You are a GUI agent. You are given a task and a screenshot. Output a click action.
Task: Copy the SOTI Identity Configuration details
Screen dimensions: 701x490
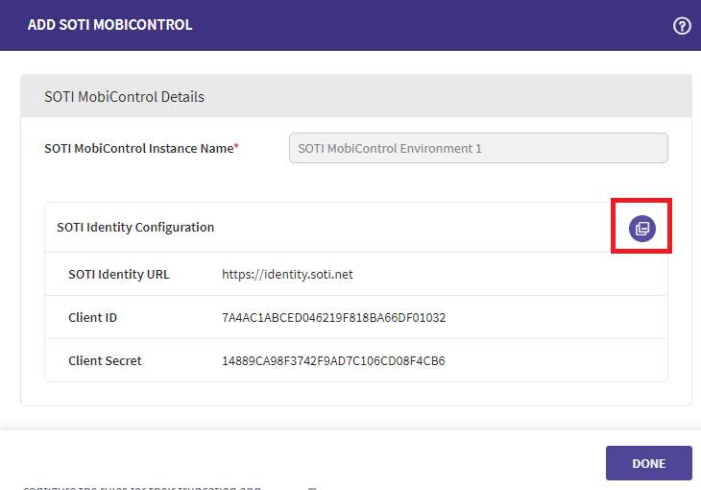[x=641, y=228]
